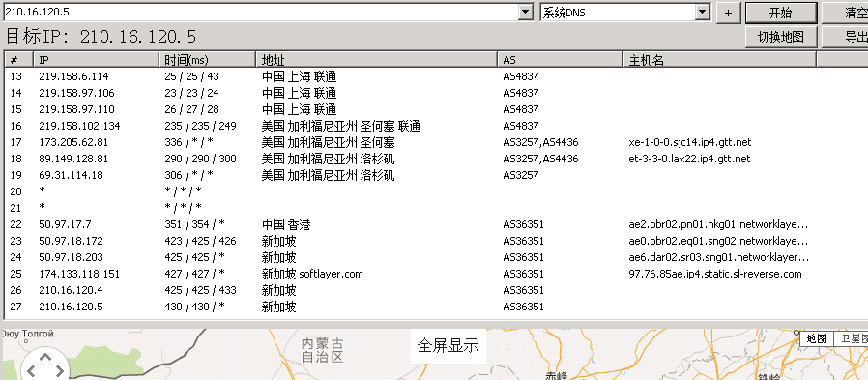Switch map to 地图 view

coord(817,339)
